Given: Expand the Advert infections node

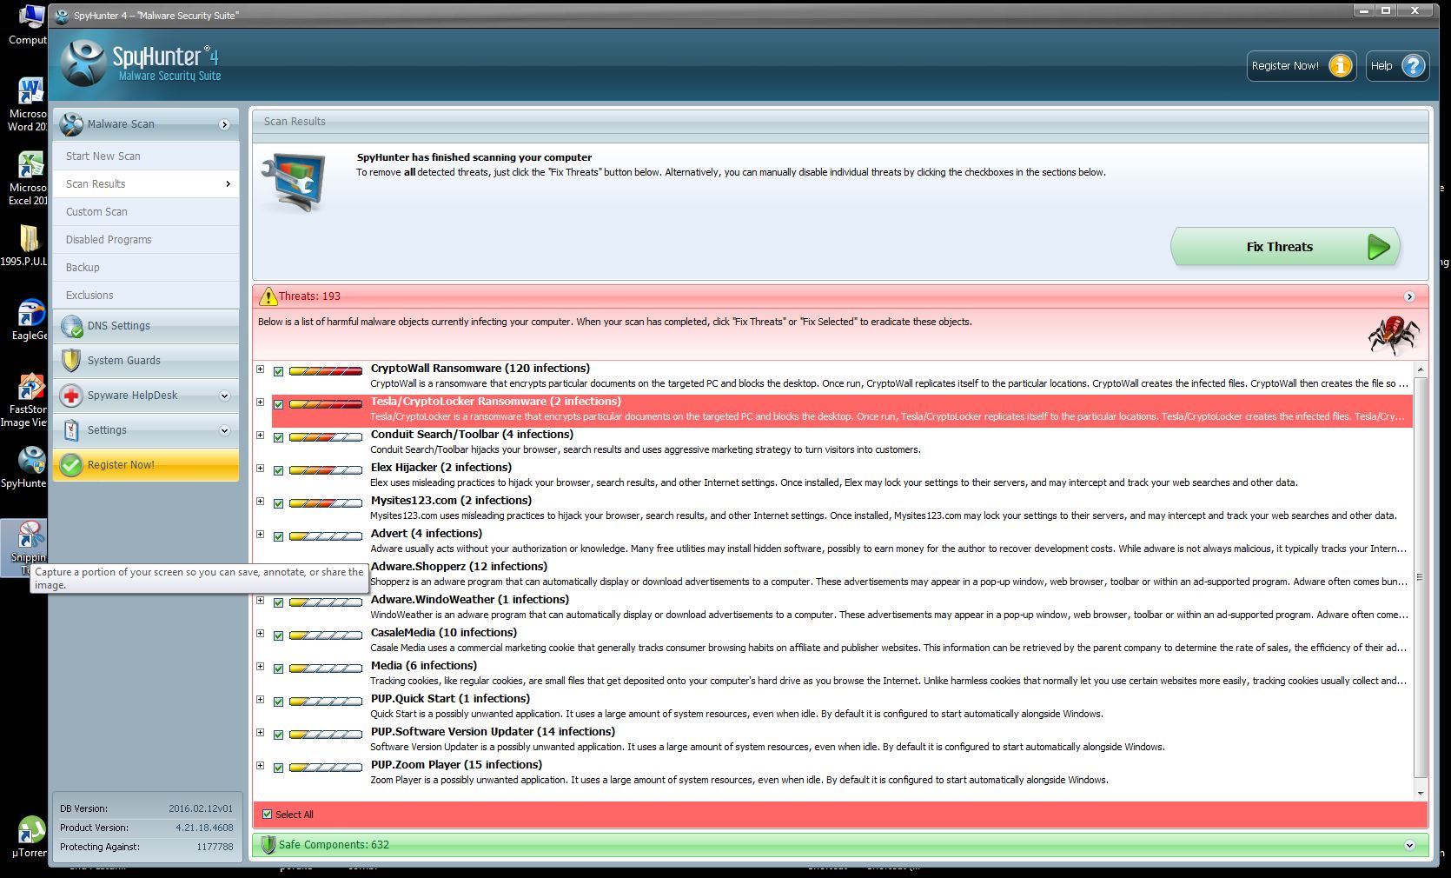Looking at the screenshot, I should pyautogui.click(x=260, y=535).
